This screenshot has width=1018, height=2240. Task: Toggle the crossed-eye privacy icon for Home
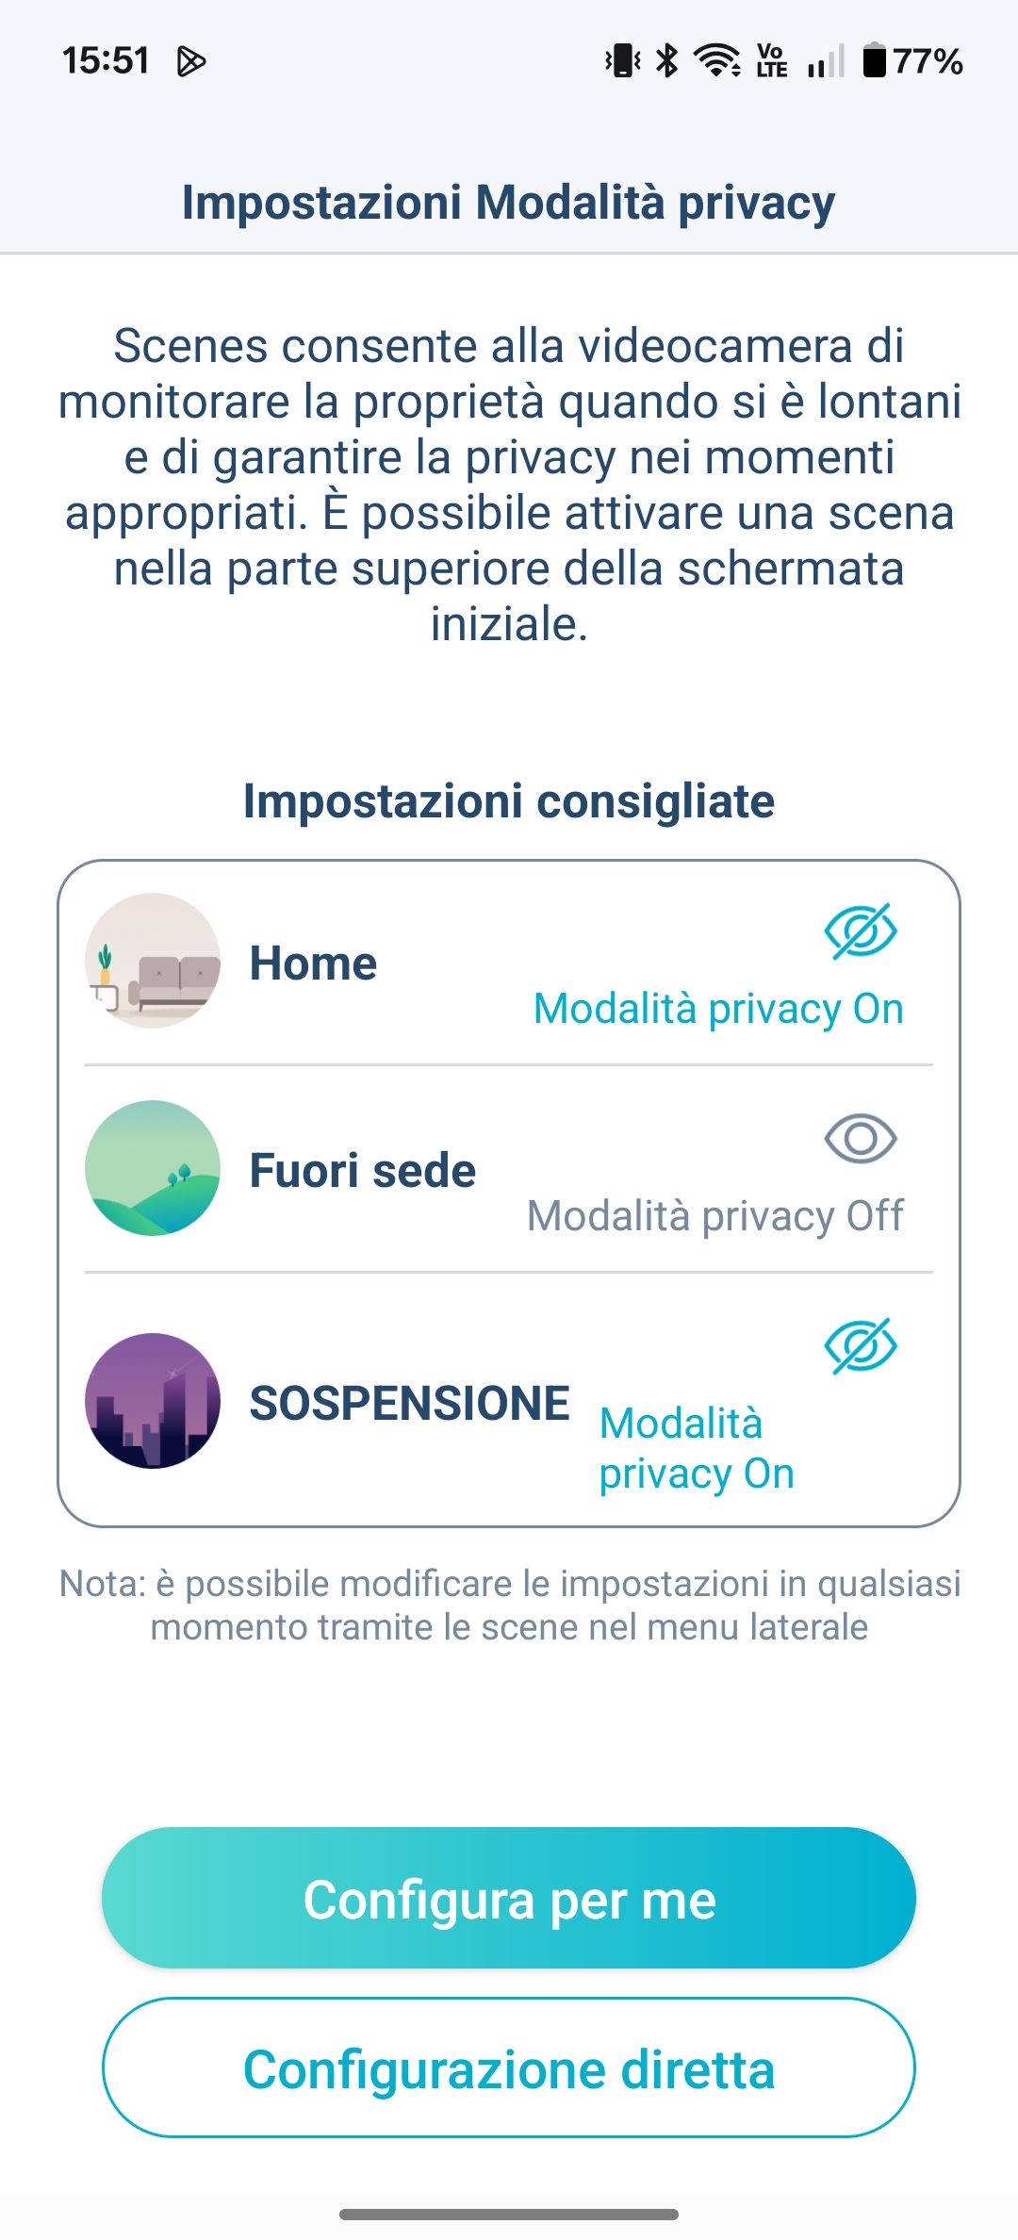tap(861, 931)
